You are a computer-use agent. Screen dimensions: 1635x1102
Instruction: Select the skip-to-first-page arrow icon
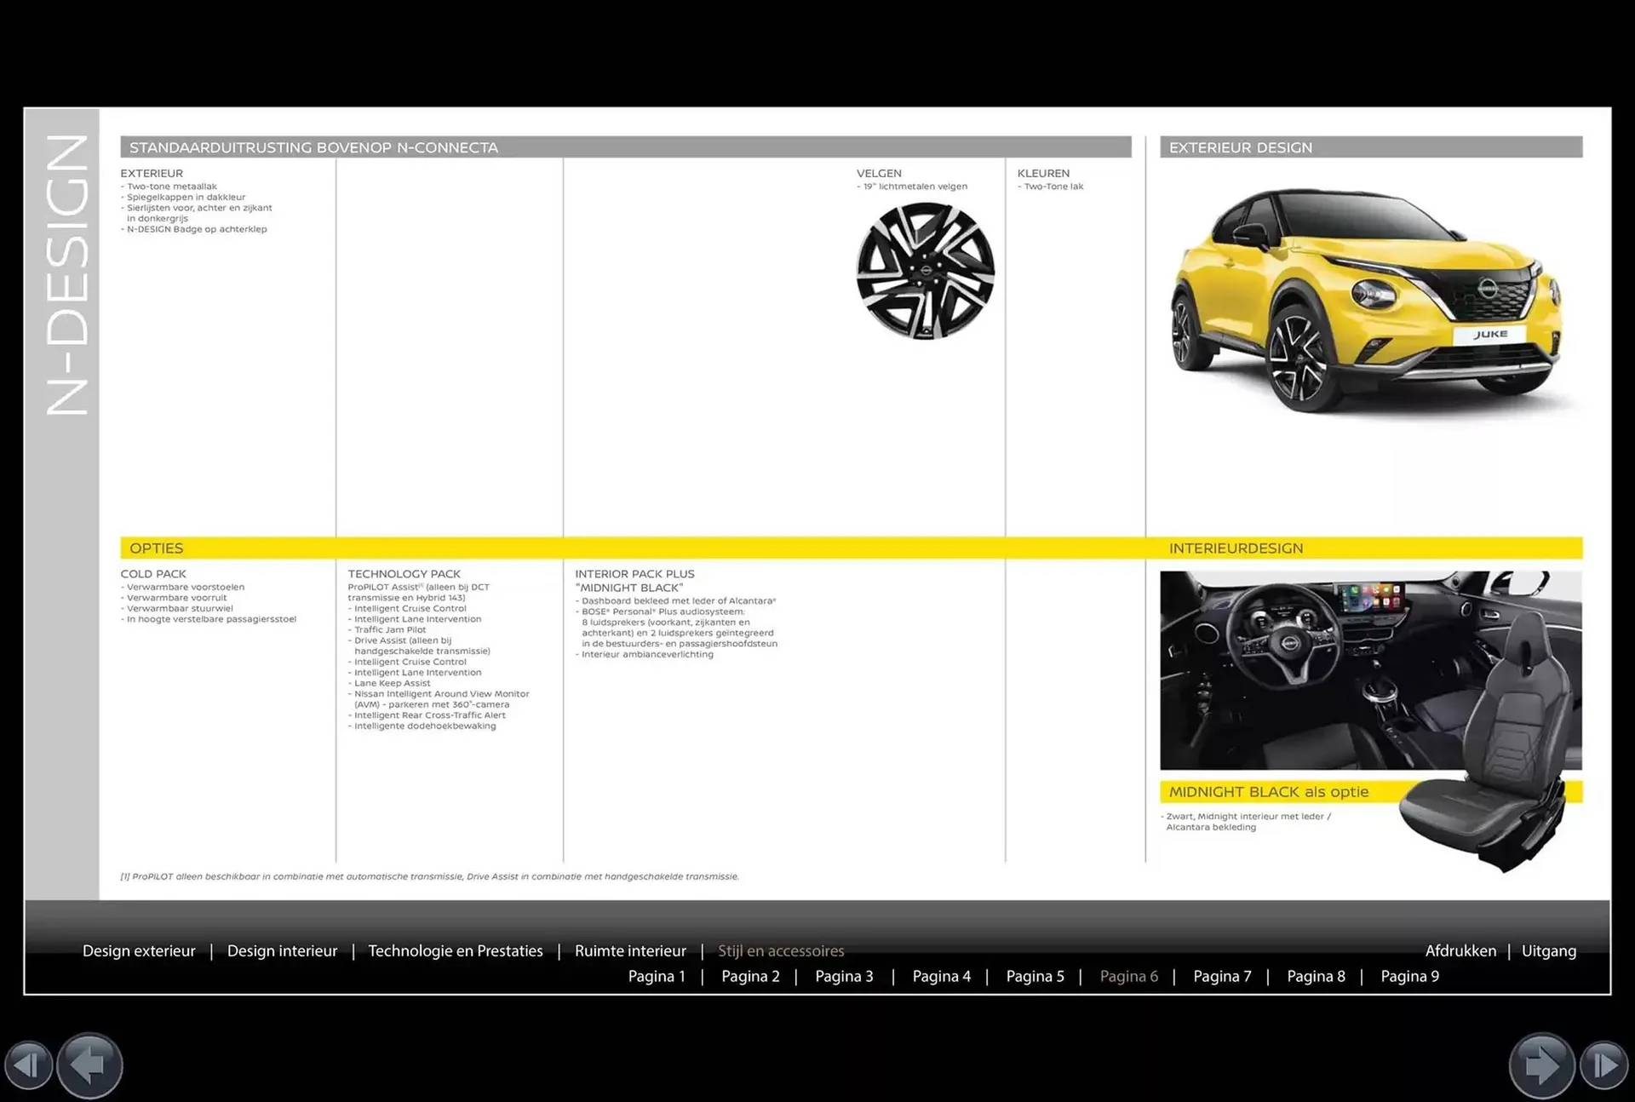(29, 1065)
